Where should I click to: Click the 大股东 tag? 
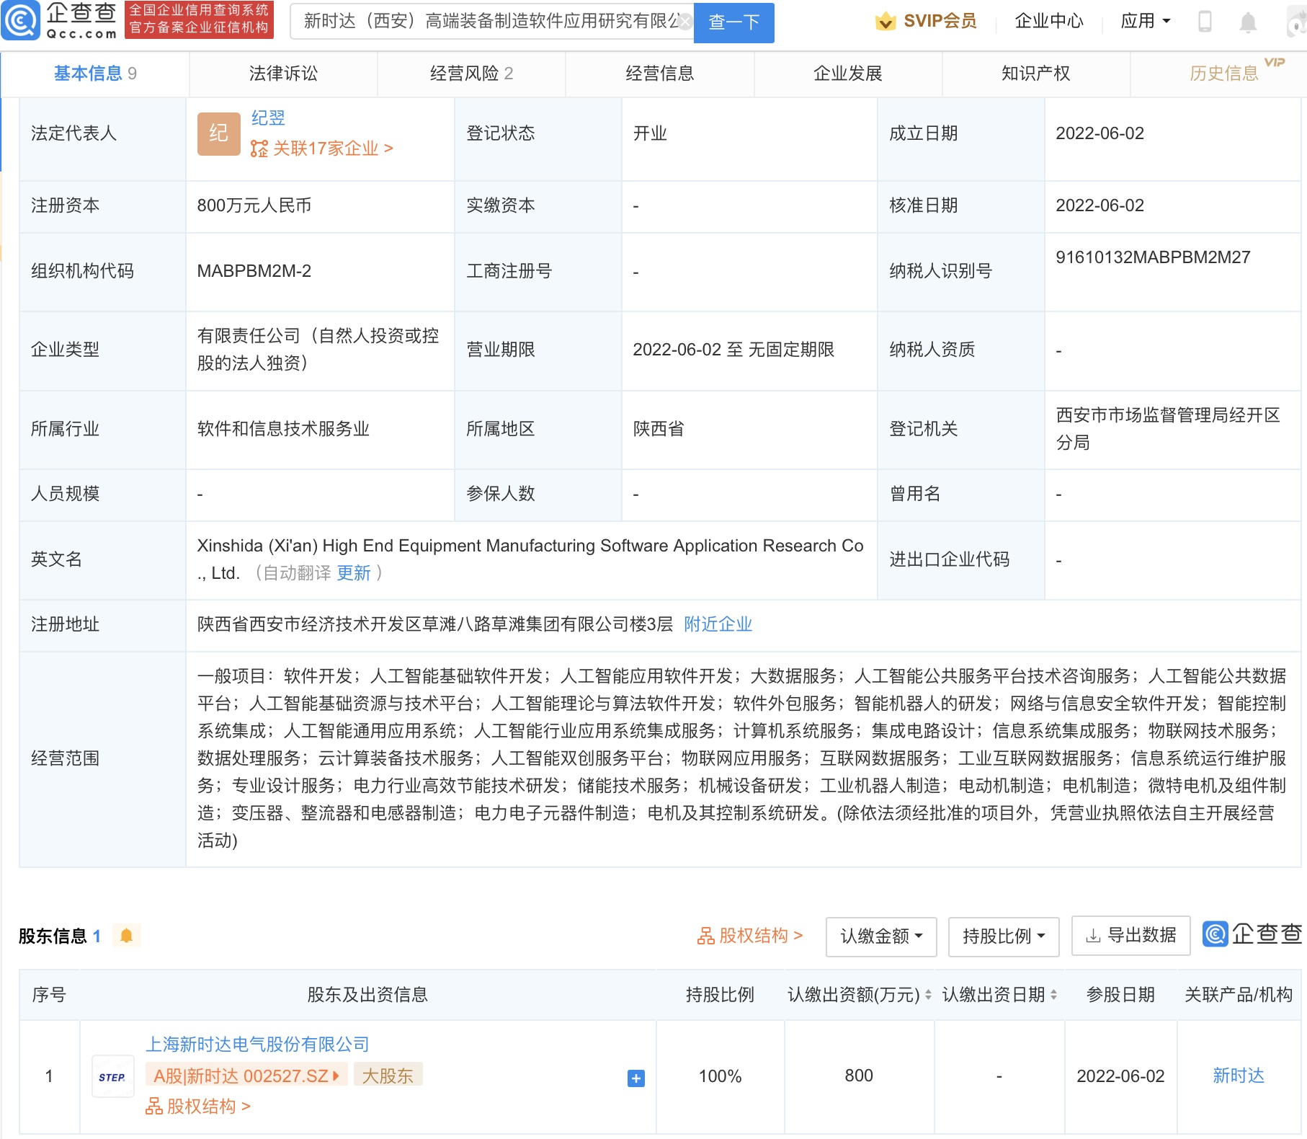point(388,1076)
